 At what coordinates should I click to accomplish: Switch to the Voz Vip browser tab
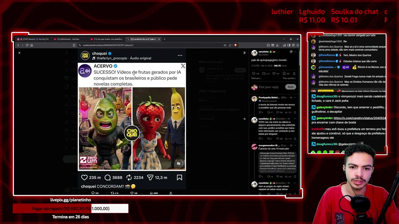pos(43,39)
